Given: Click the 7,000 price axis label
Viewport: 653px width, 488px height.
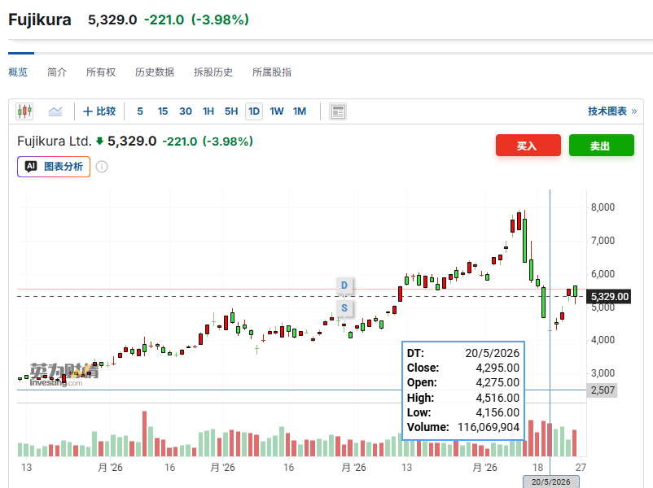Looking at the screenshot, I should pyautogui.click(x=603, y=241).
